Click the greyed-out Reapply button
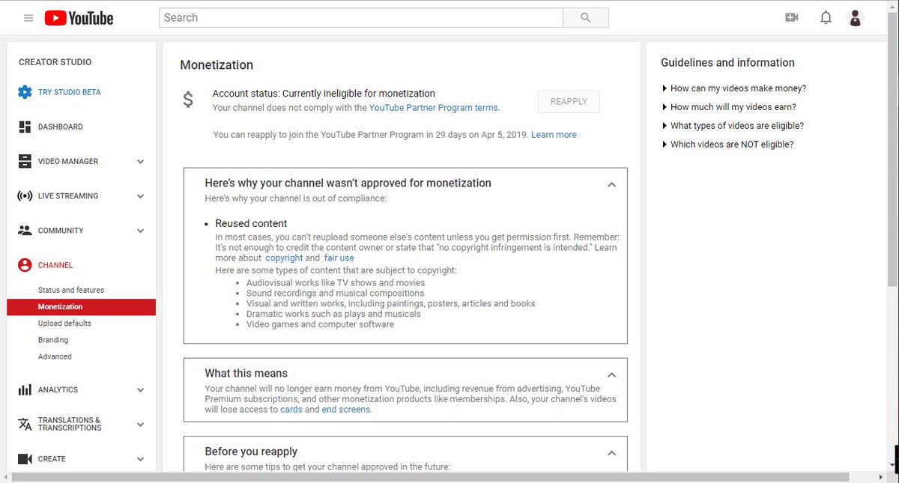Viewport: 899px width, 483px height. click(569, 101)
